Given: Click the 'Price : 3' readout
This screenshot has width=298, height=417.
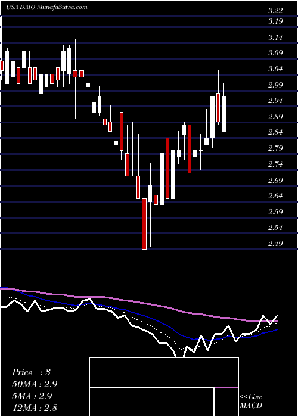Looking at the screenshot, I should [31, 372].
